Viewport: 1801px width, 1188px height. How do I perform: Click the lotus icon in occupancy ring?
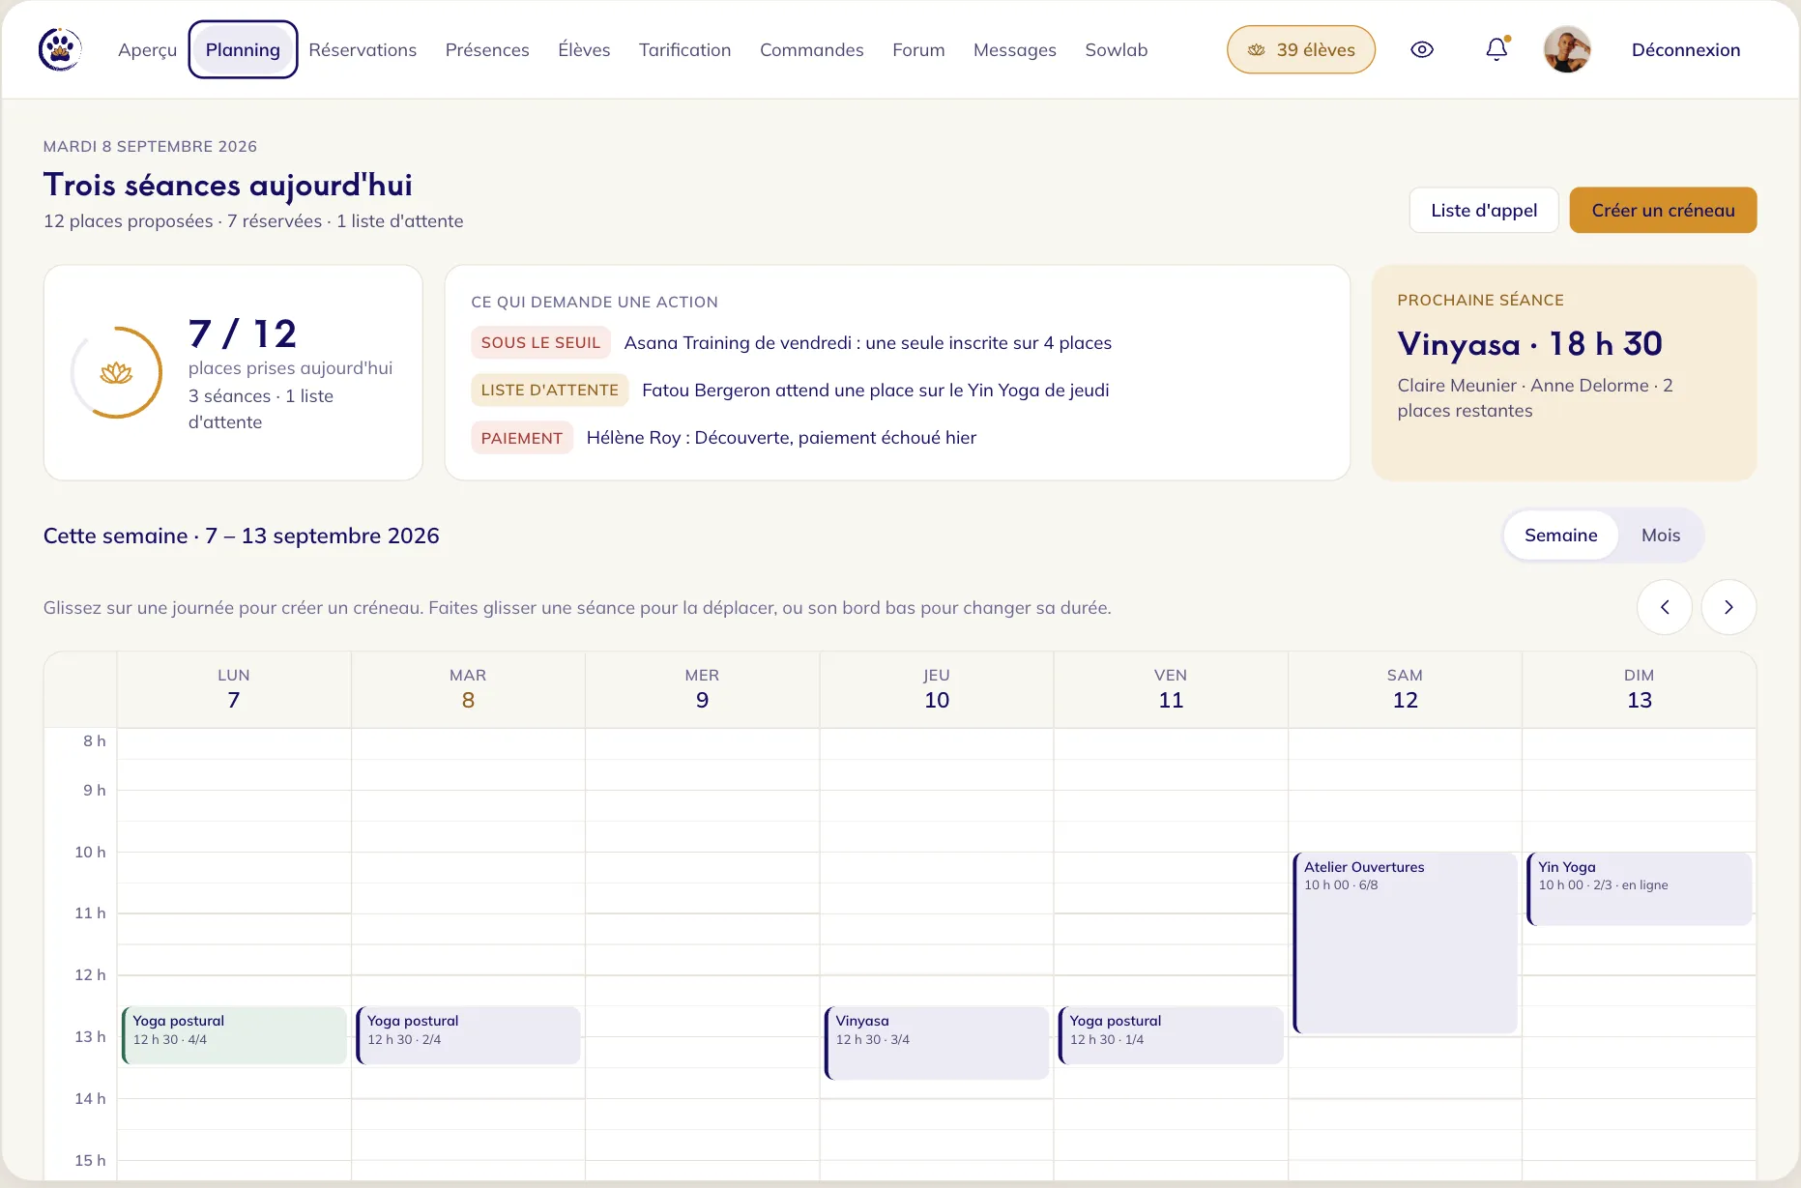(x=116, y=373)
